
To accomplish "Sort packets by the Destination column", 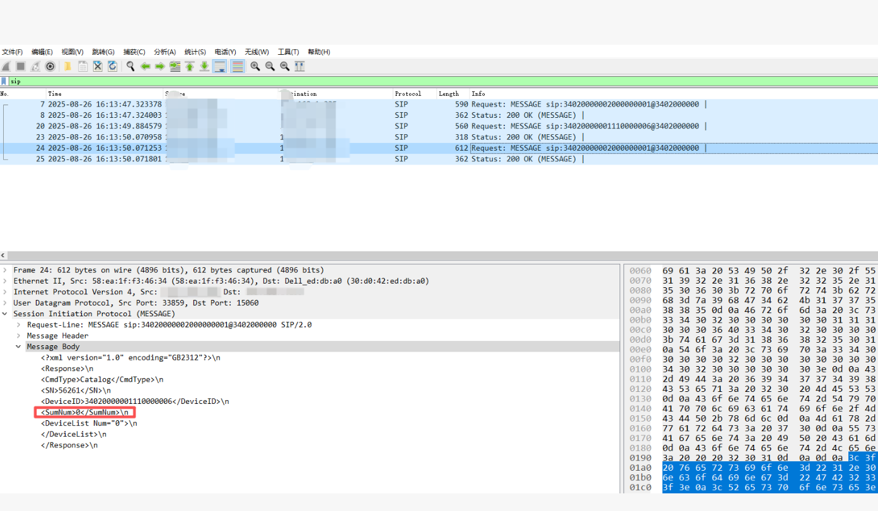I will tap(335, 93).
